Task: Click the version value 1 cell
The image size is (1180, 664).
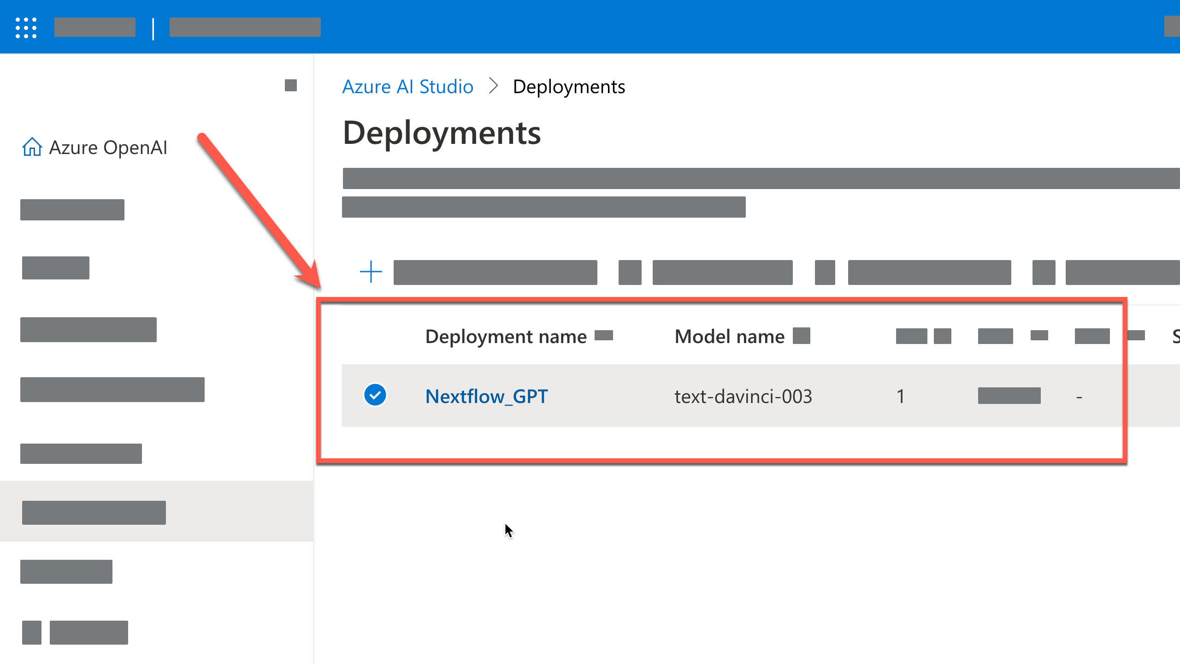Action: (901, 396)
